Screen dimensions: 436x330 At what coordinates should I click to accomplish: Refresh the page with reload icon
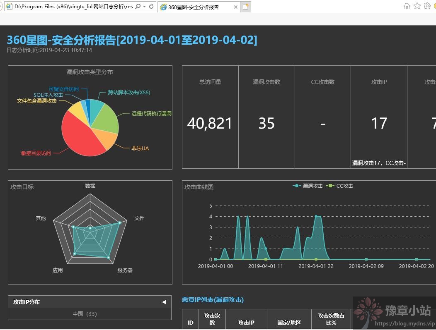tap(151, 6)
